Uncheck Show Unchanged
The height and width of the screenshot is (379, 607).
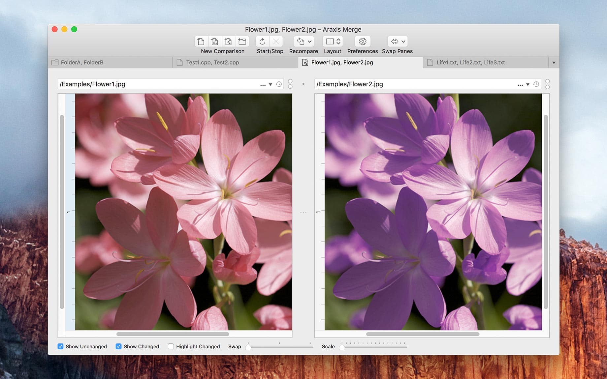[60, 346]
